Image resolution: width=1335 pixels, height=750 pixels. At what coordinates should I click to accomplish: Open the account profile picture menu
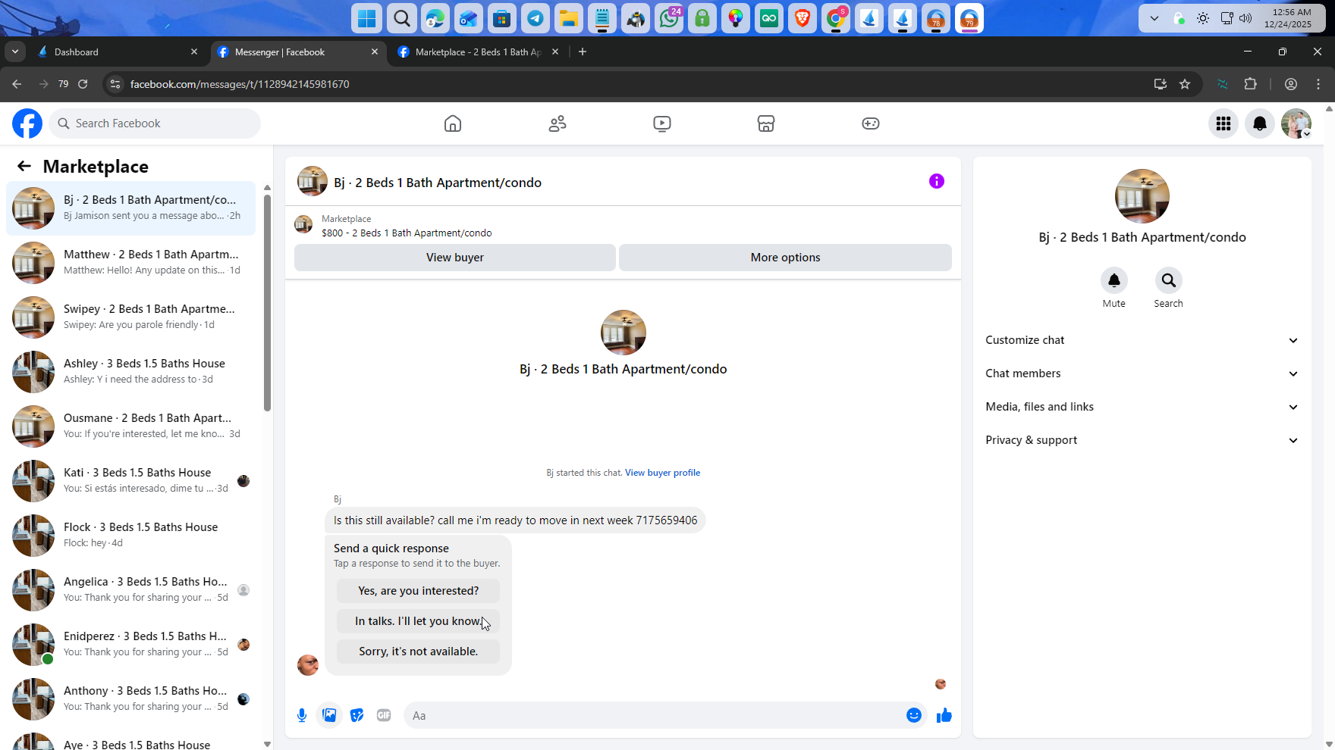tap(1296, 123)
